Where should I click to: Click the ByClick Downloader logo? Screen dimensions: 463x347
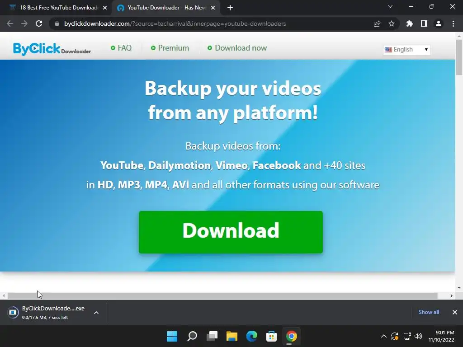pos(52,49)
